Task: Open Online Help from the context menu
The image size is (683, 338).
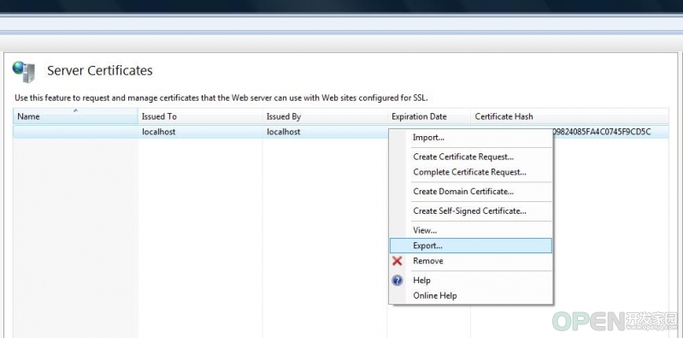Action: point(471,295)
